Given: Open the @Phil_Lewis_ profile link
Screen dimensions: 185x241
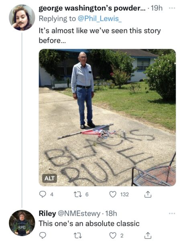Looking at the screenshot, I should coord(100,19).
